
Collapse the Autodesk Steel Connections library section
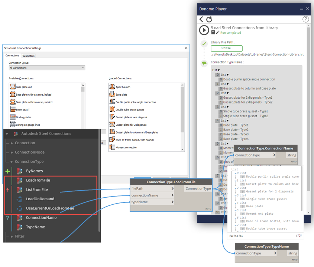coord(7,134)
